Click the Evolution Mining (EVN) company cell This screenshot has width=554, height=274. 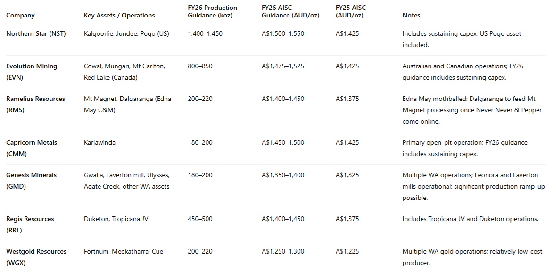pos(32,72)
